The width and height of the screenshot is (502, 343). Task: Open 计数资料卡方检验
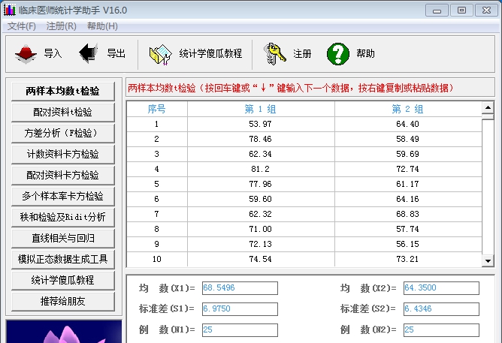pos(63,155)
